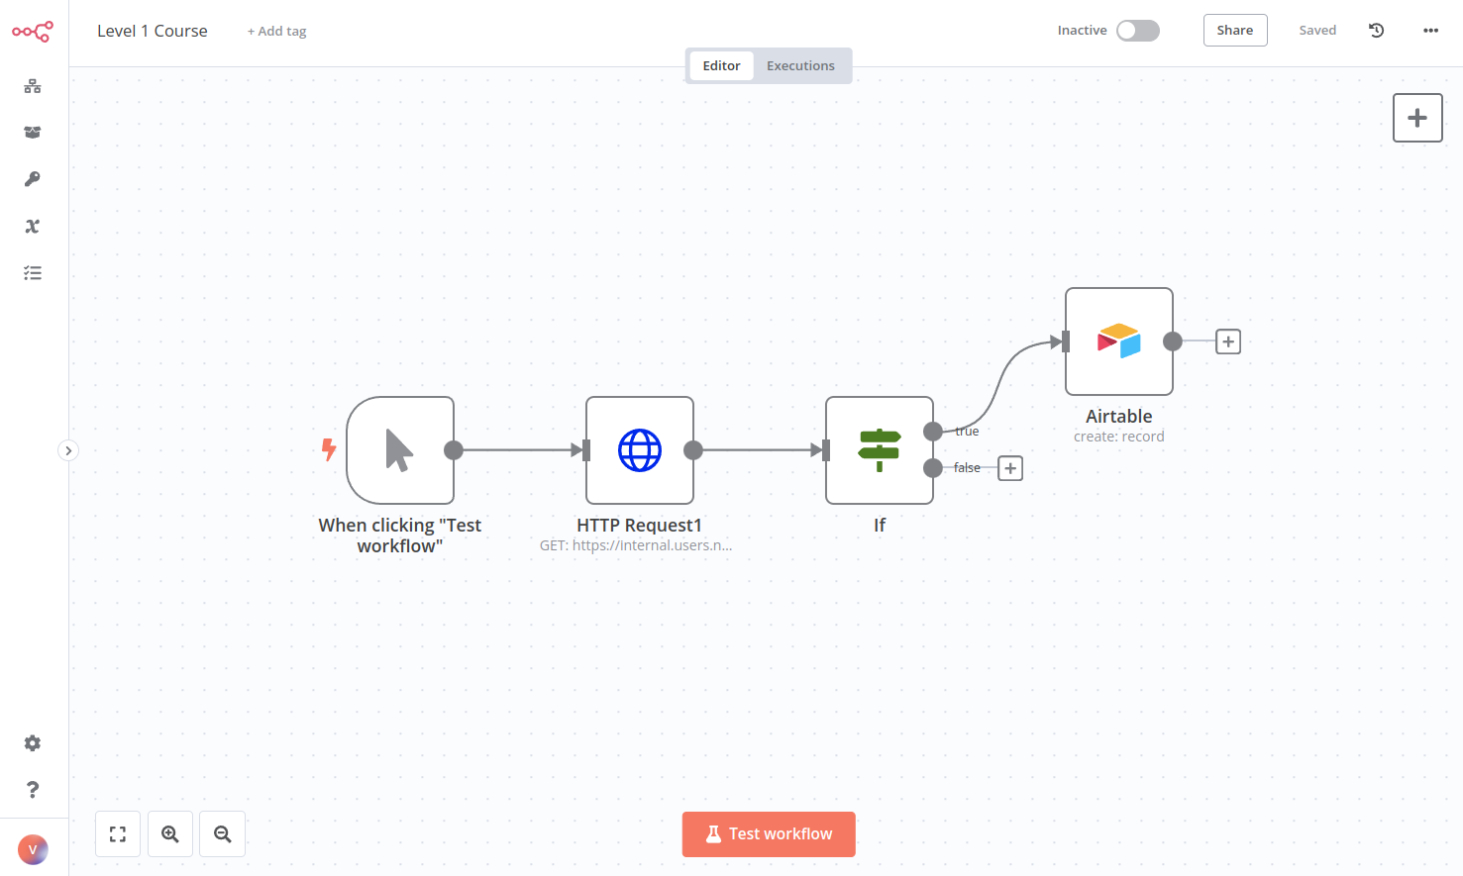Open Variables from the sidebar
The height and width of the screenshot is (876, 1463).
pyautogui.click(x=32, y=226)
